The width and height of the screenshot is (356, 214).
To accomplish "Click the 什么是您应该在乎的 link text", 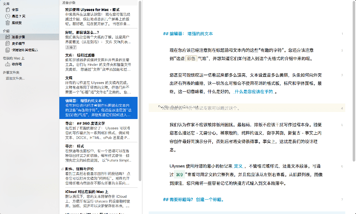I will point(254,92).
